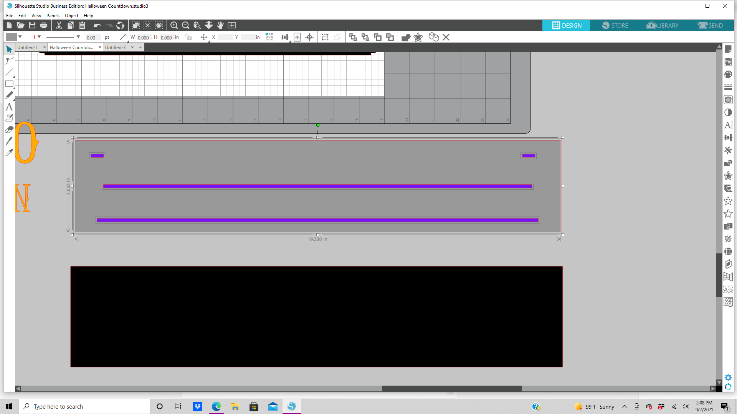Screen dimensions: 737x414
Task: Switch to the Untitled-3 tab
Action: [116, 48]
